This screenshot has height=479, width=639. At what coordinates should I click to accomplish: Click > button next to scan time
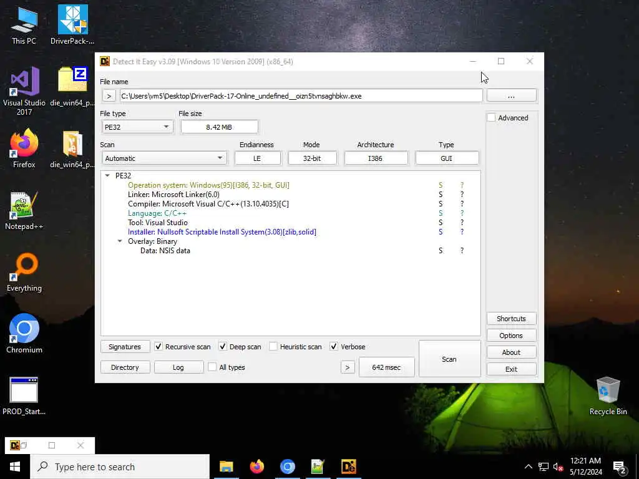coord(348,367)
